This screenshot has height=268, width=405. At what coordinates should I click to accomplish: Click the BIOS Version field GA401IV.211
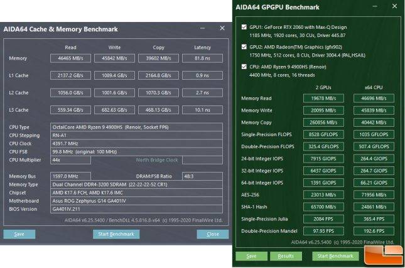[x=136, y=209]
